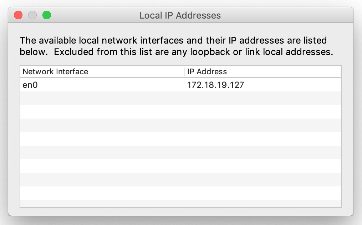
Task: Click the "Local IP Addresses" window title
Action: pyautogui.click(x=180, y=16)
